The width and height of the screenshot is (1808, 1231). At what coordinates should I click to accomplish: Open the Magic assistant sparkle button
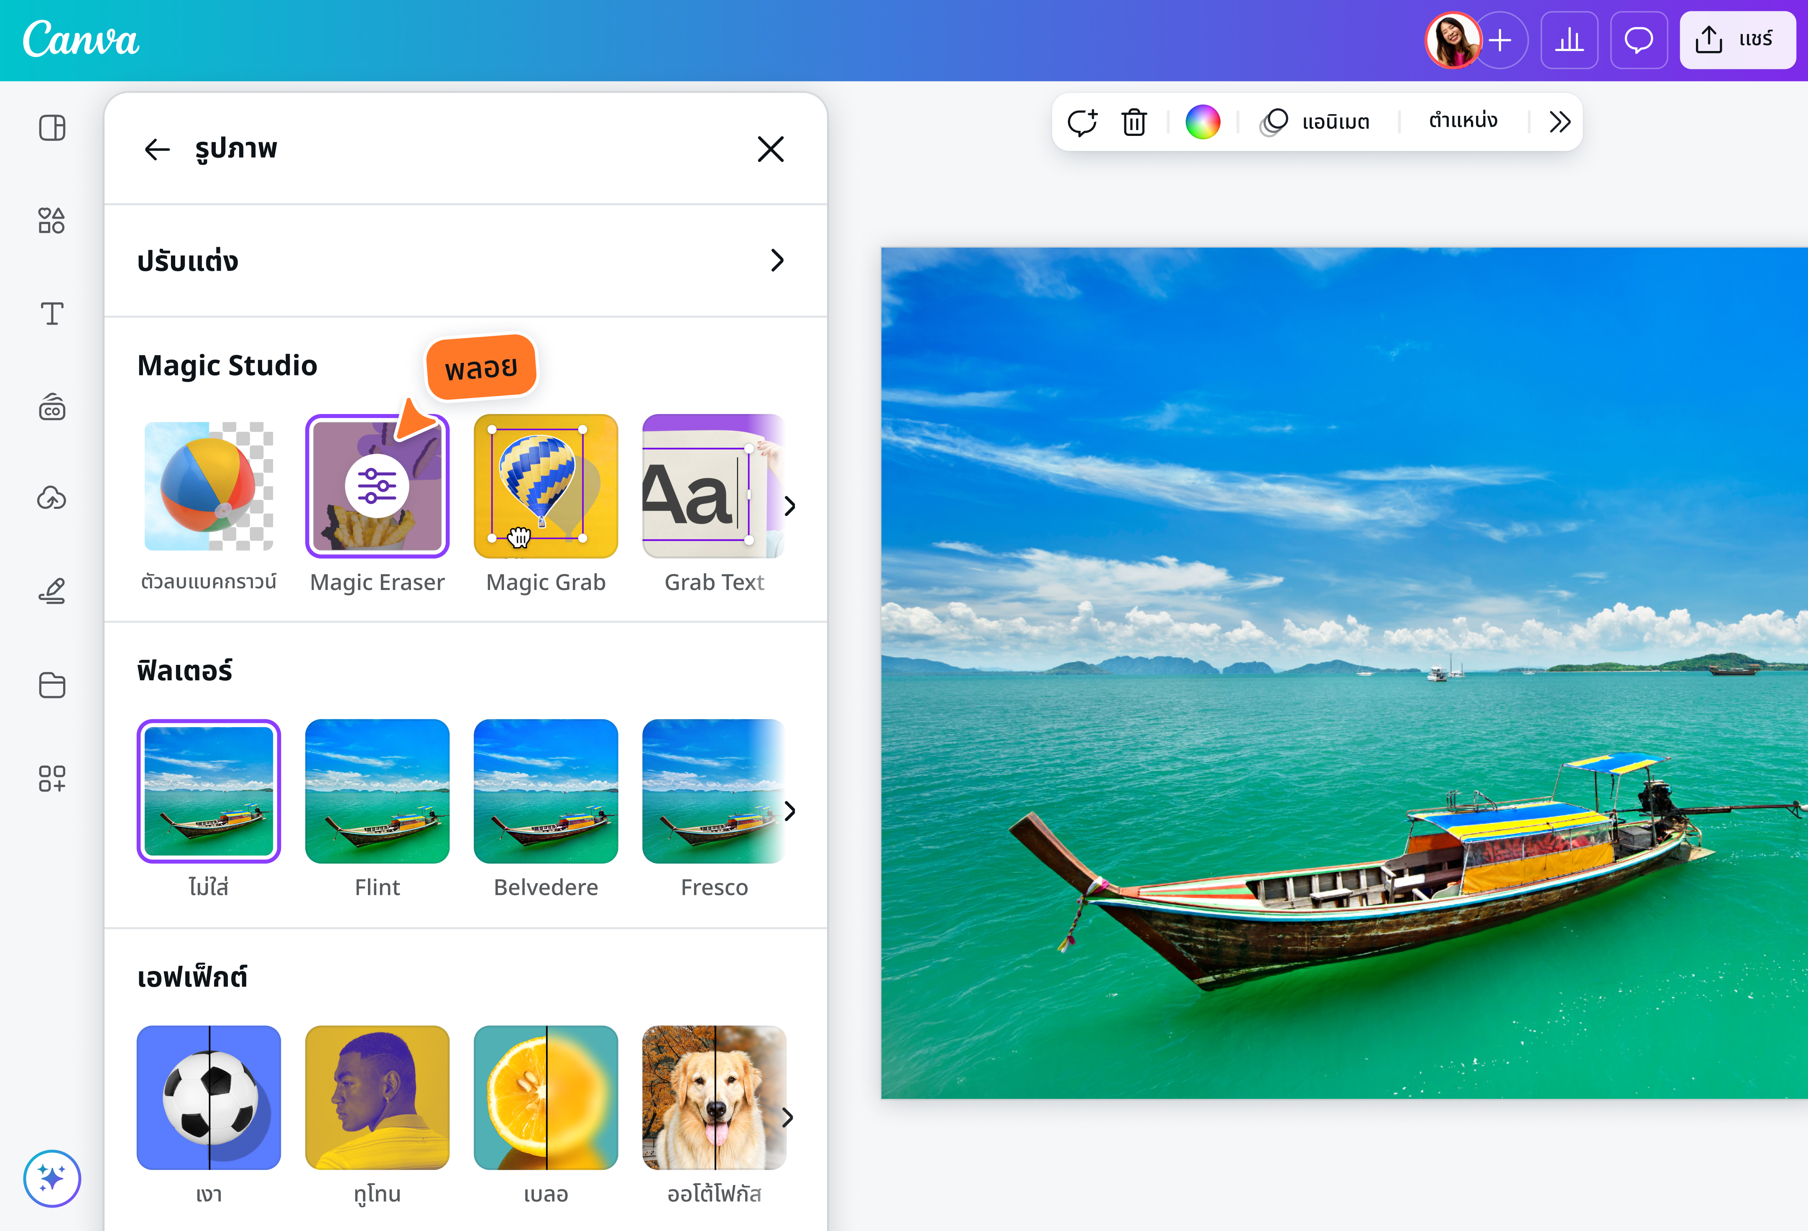52,1178
